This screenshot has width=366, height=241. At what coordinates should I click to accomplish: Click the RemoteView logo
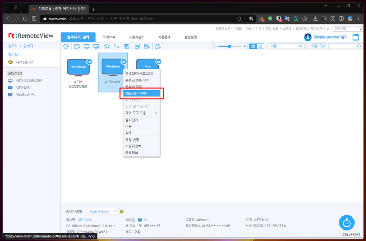point(31,36)
